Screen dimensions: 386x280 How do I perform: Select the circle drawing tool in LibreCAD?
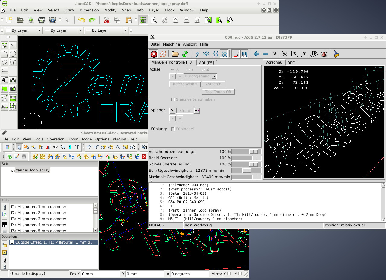click(13, 54)
